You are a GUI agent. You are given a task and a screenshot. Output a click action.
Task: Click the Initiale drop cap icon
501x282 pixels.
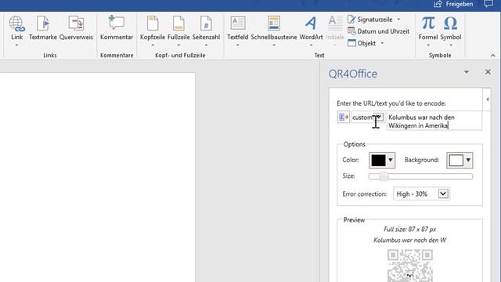tap(335, 23)
